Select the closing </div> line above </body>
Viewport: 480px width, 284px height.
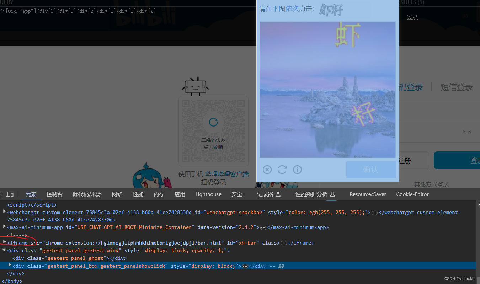click(16, 274)
